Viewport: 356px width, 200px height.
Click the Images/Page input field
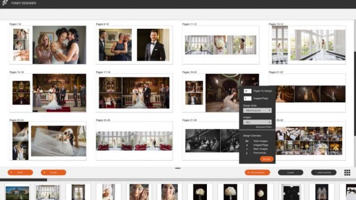click(x=247, y=98)
